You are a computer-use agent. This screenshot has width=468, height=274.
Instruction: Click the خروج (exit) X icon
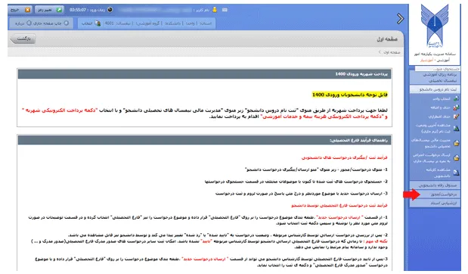(27, 10)
